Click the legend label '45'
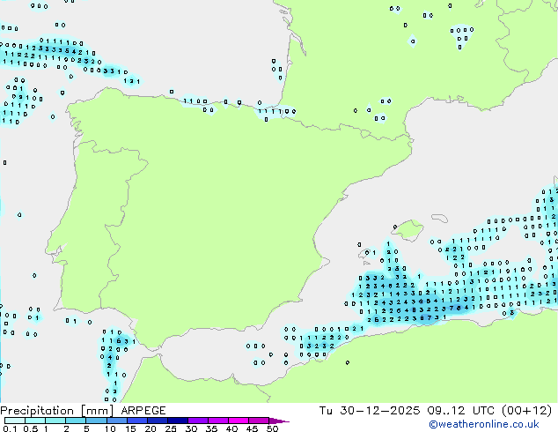Viewport: 558px width, 432px height. click(x=252, y=428)
